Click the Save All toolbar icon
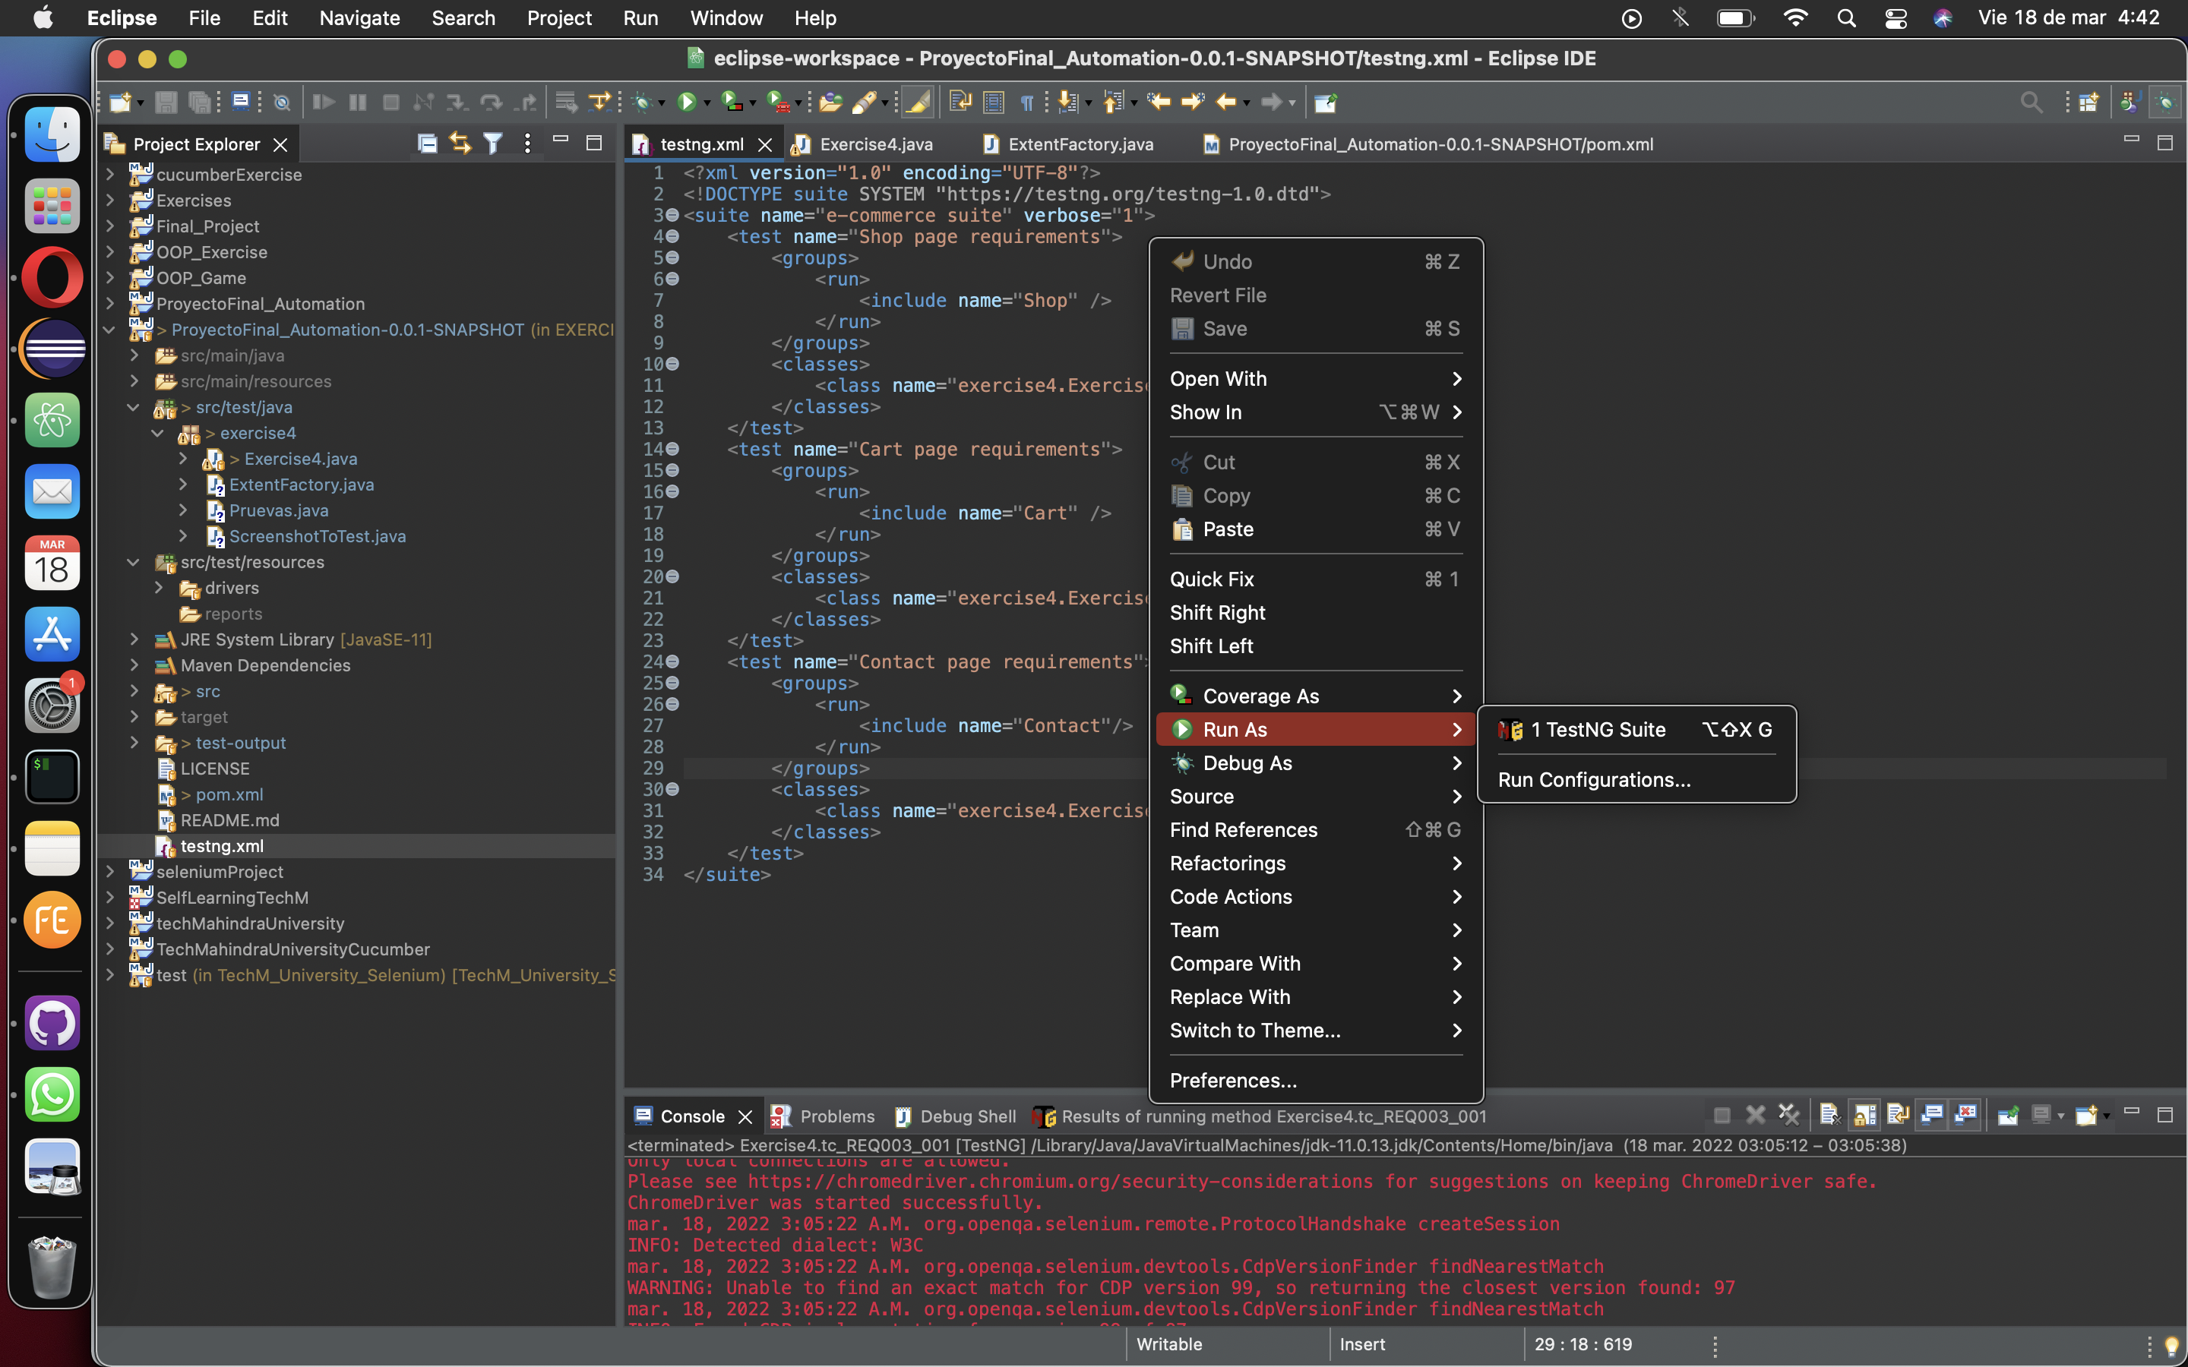 pos(199,103)
